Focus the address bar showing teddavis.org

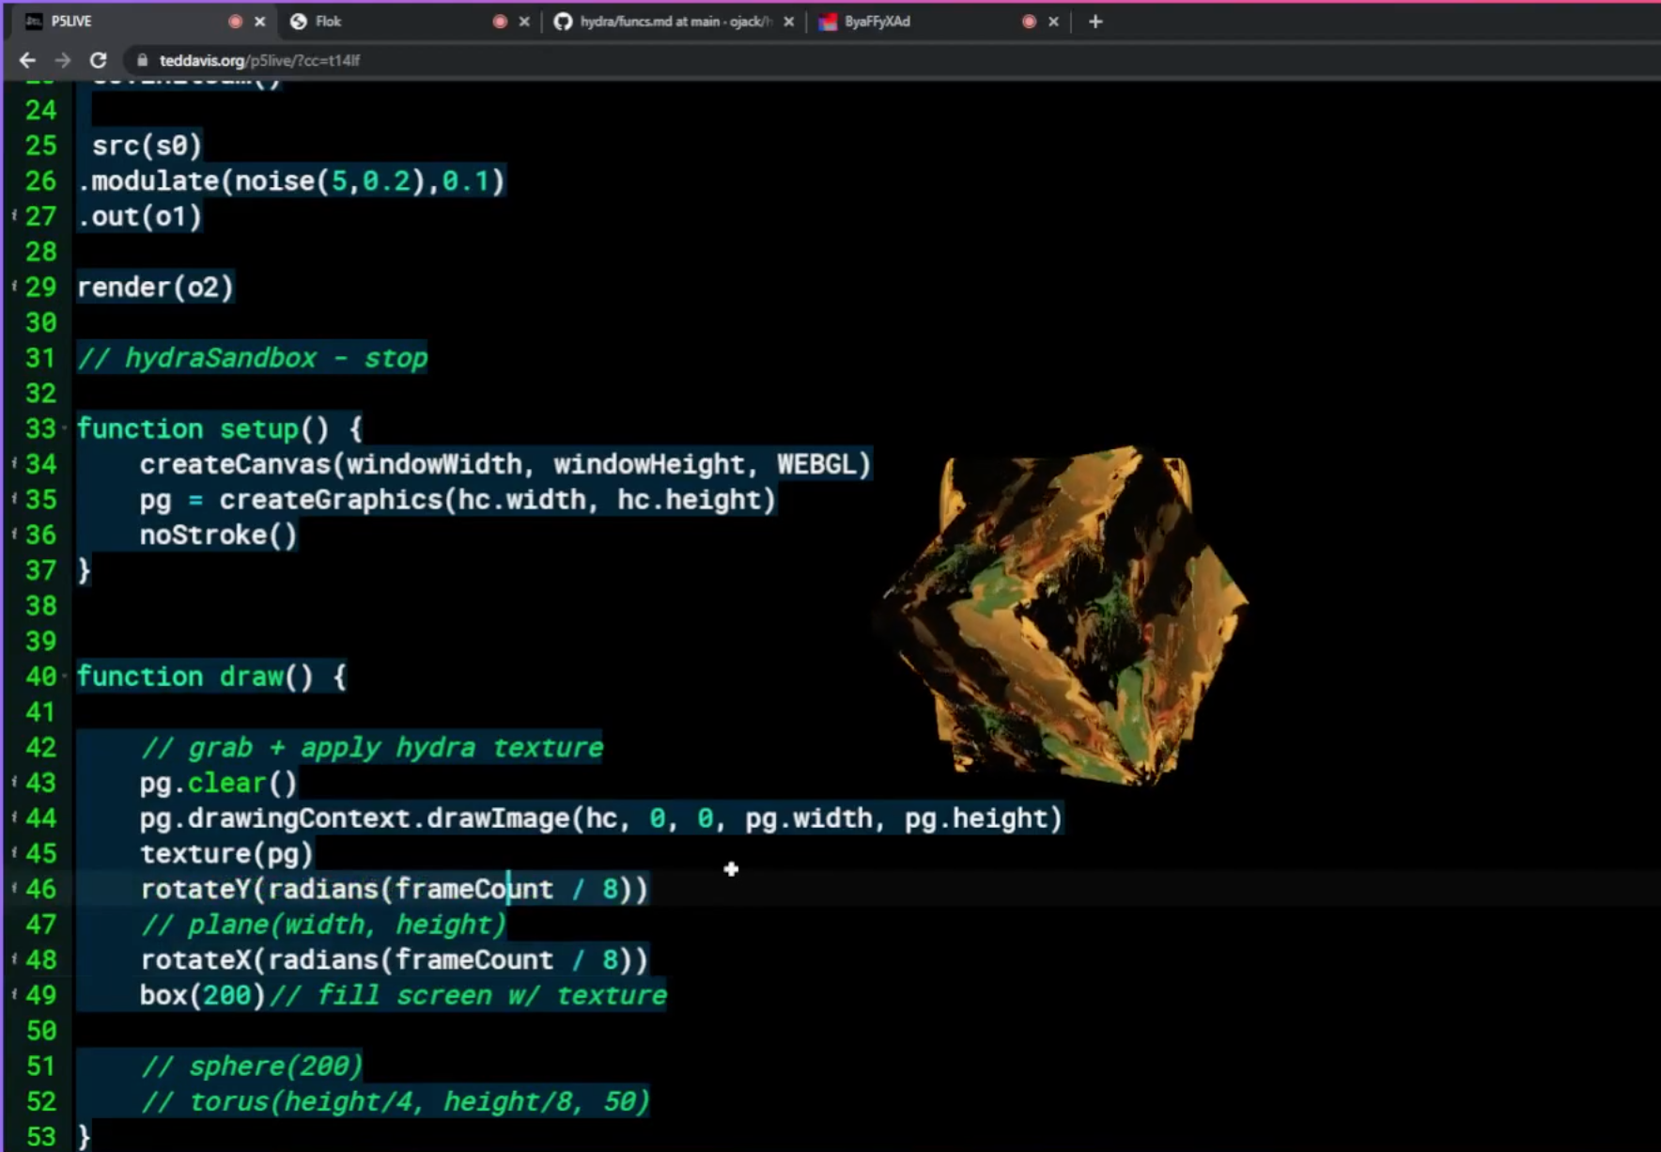click(893, 60)
